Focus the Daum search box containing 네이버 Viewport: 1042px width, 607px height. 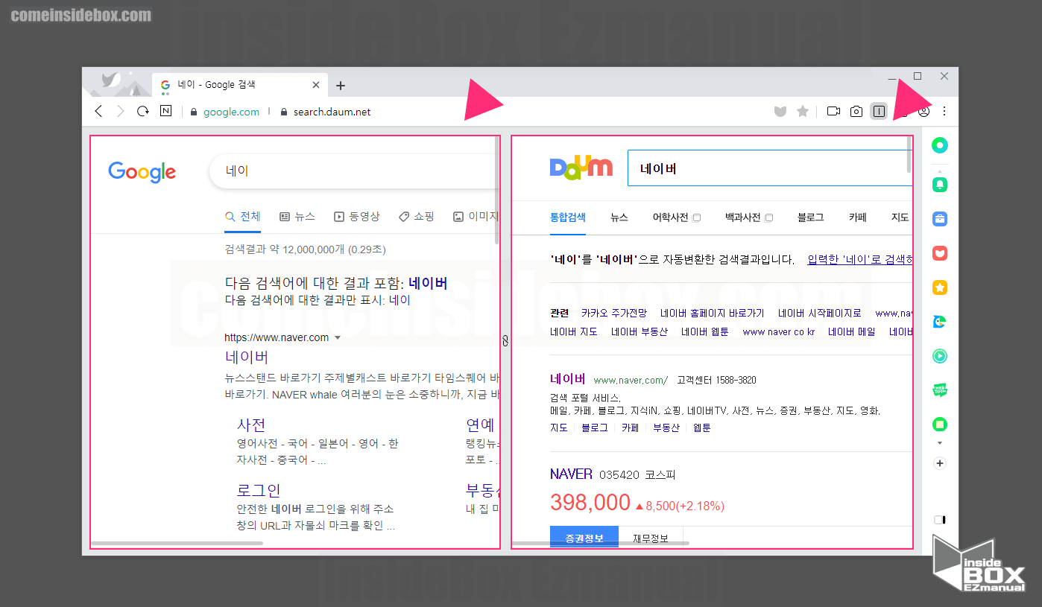pos(770,168)
